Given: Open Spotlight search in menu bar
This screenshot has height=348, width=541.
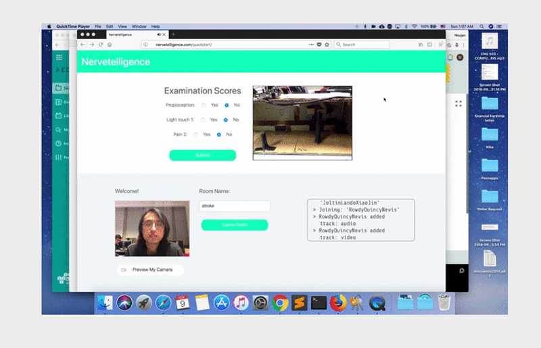Looking at the screenshot, I should click(481, 26).
